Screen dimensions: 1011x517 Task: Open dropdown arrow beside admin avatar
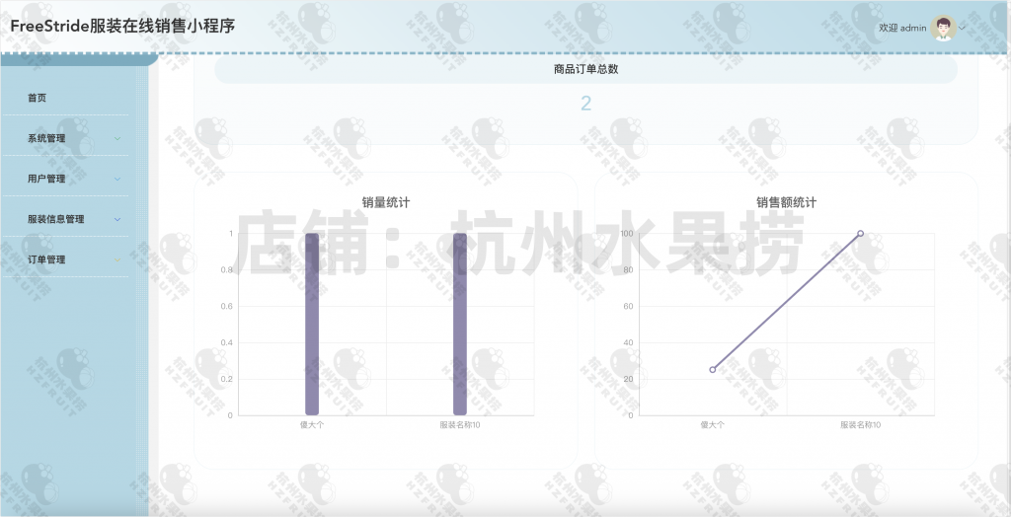[x=962, y=28]
